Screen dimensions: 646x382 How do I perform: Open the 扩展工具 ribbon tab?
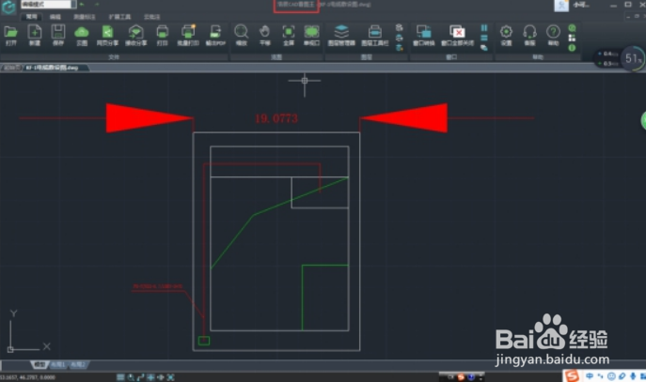119,17
